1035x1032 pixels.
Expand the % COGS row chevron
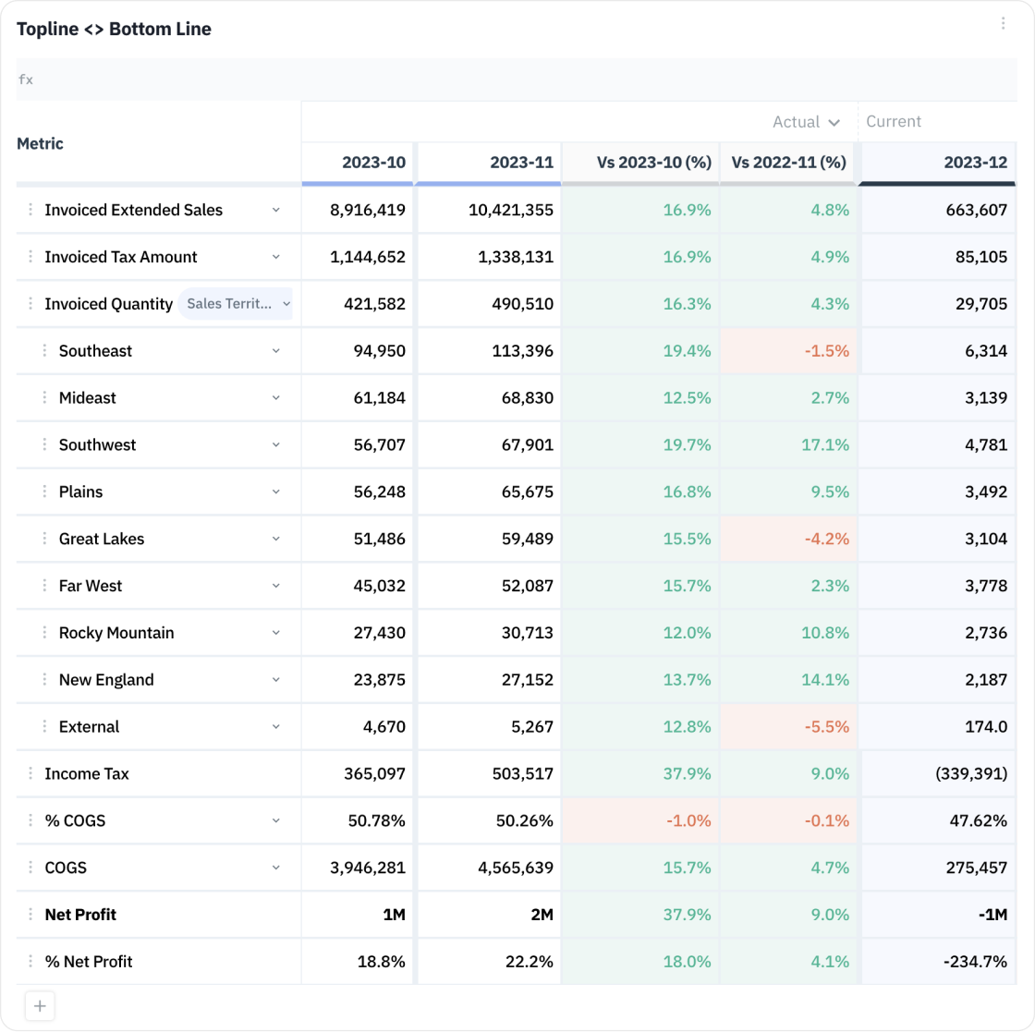click(x=276, y=820)
